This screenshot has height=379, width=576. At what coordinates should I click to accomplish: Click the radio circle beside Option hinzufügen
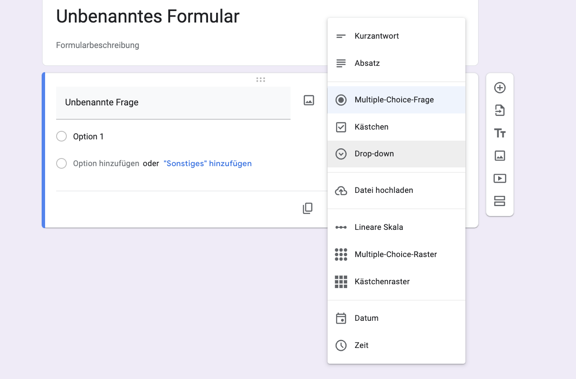click(x=62, y=164)
